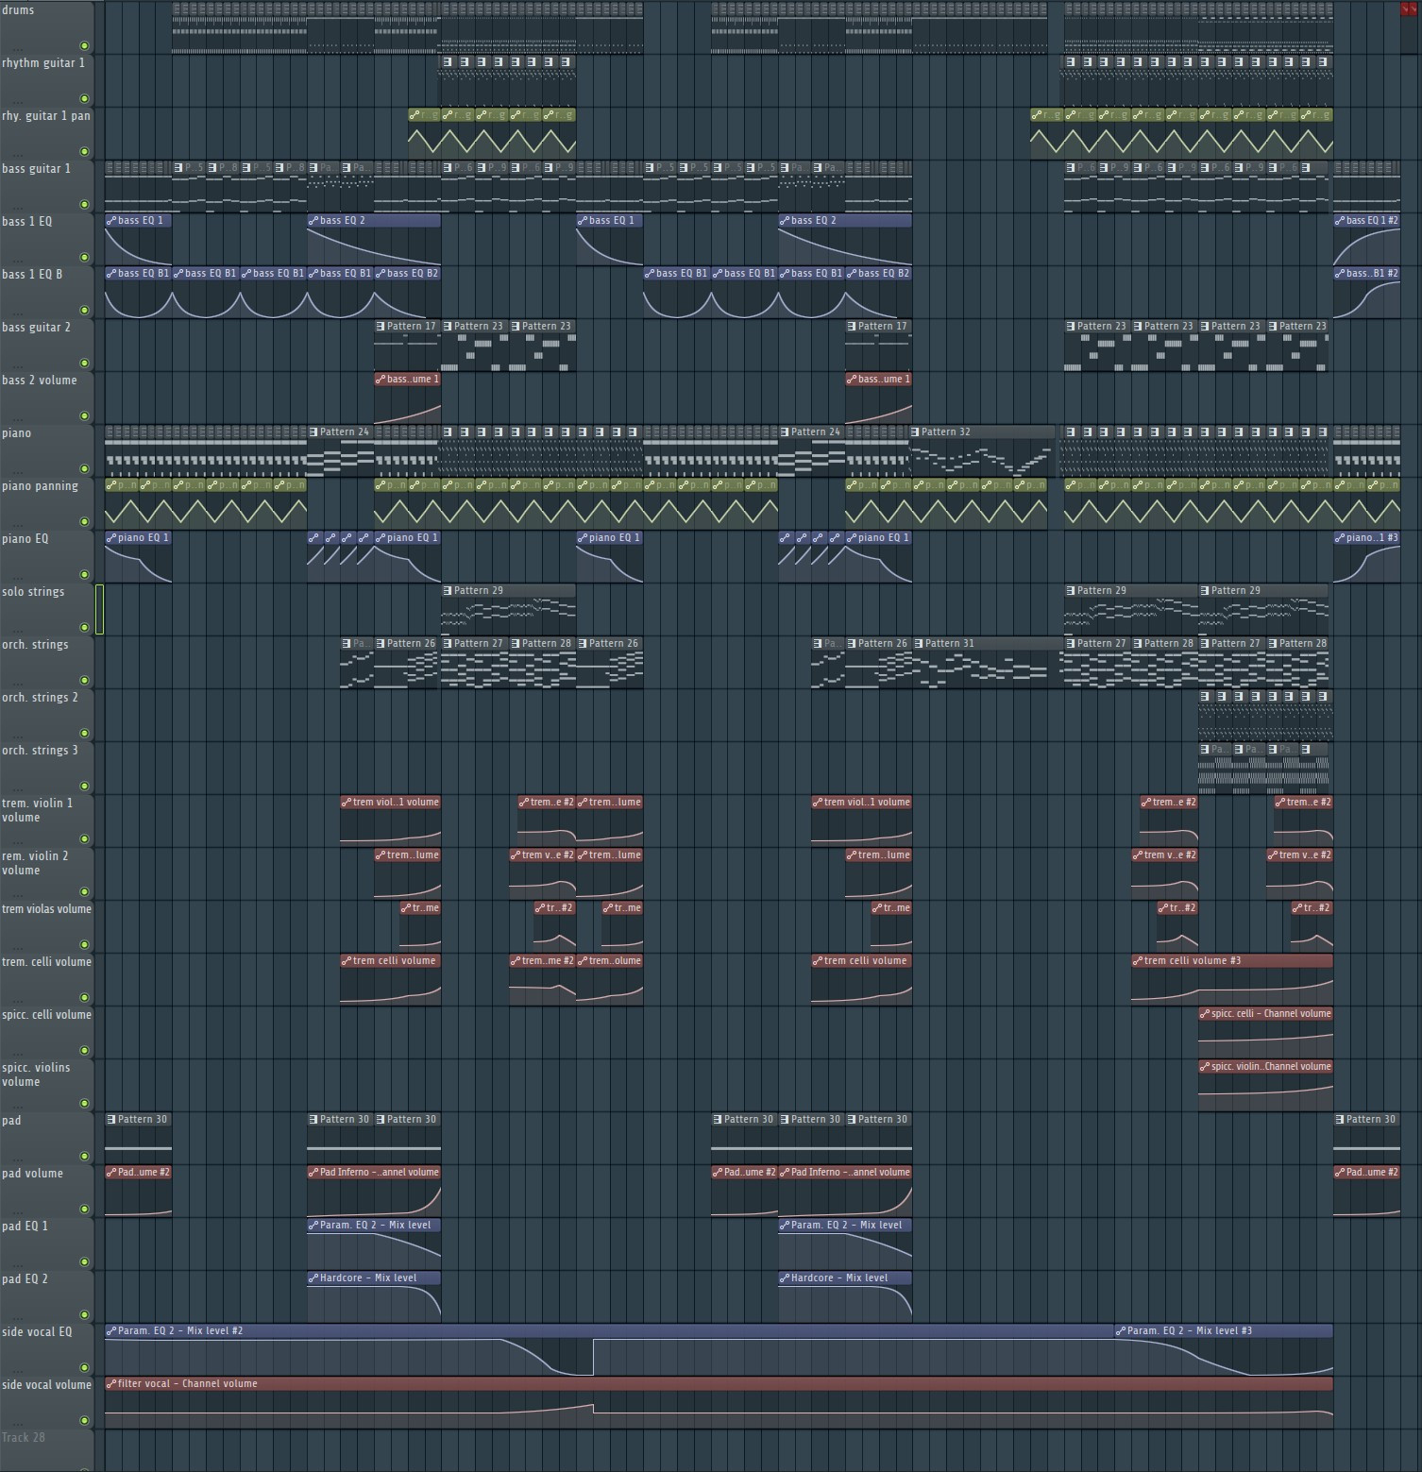Viewport: 1422px width, 1472px height.
Task: Select the bass 1 EQ B track header
Action: click(x=47, y=291)
